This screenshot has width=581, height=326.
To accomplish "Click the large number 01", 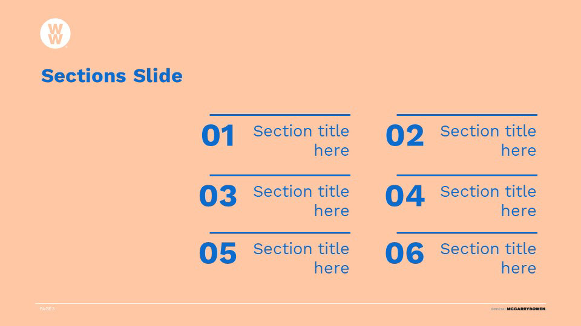I will (218, 136).
